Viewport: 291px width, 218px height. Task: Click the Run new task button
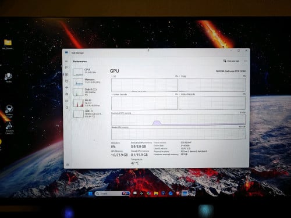(x=231, y=61)
